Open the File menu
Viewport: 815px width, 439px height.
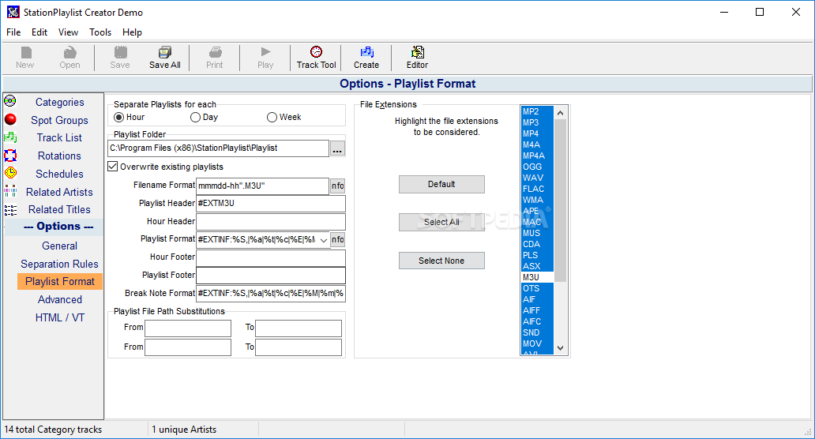coord(13,32)
